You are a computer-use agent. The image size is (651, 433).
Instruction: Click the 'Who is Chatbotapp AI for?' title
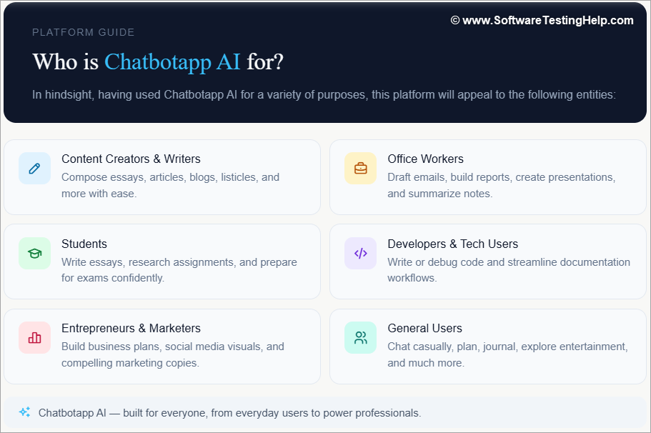pyautogui.click(x=158, y=62)
